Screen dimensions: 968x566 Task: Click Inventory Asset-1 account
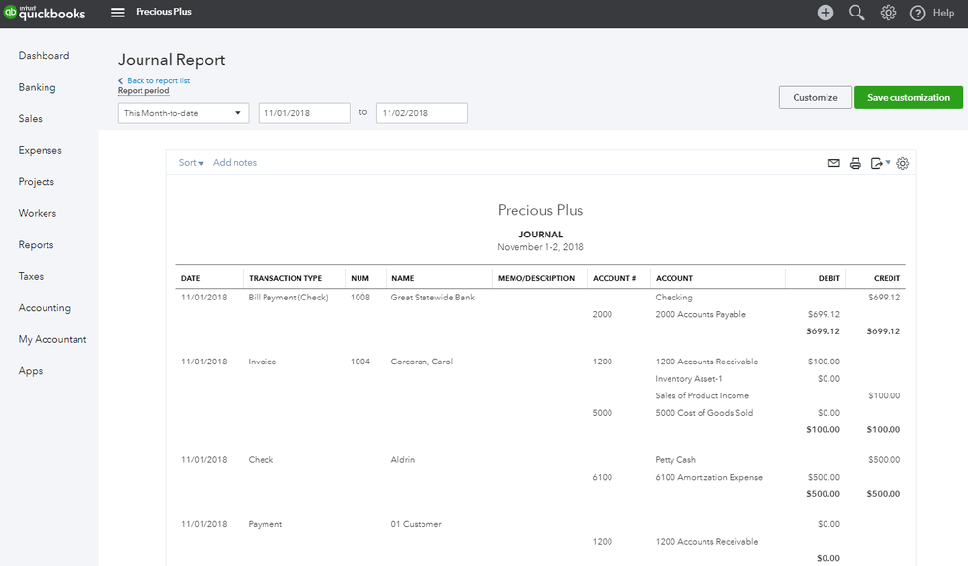pos(688,378)
